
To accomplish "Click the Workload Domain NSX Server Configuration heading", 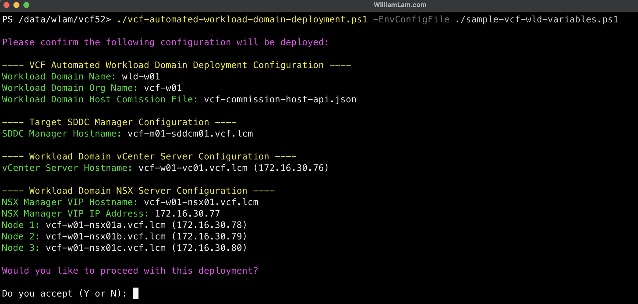I will pyautogui.click(x=138, y=191).
